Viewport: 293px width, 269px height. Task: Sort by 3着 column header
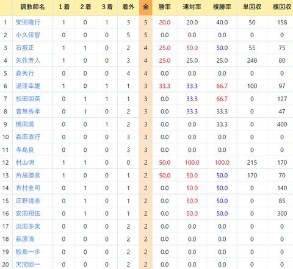point(107,7)
